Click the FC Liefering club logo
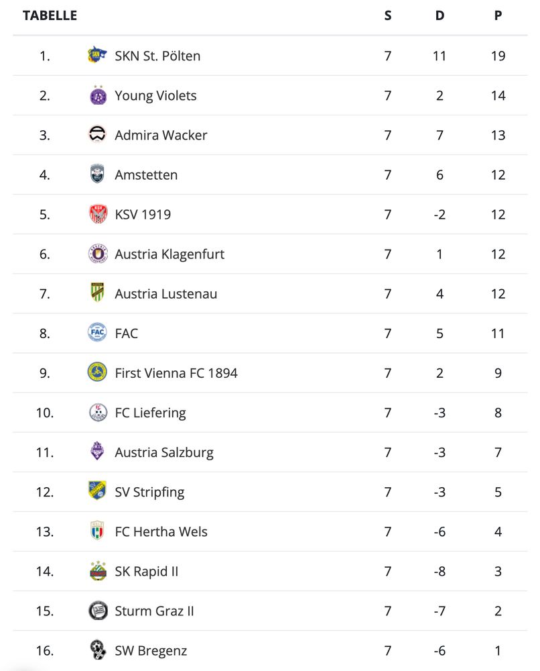This screenshot has height=671, width=540. point(98,413)
